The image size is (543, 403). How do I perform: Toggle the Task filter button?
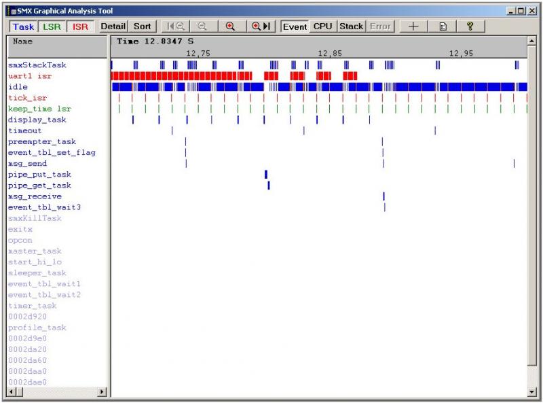tap(23, 27)
